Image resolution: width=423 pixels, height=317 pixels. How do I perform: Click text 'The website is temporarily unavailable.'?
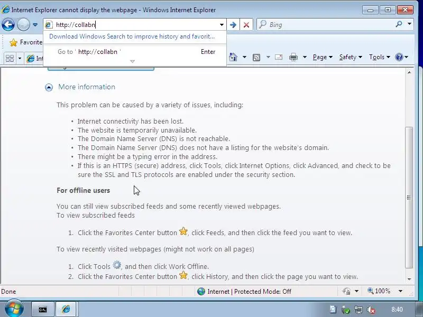137,130
